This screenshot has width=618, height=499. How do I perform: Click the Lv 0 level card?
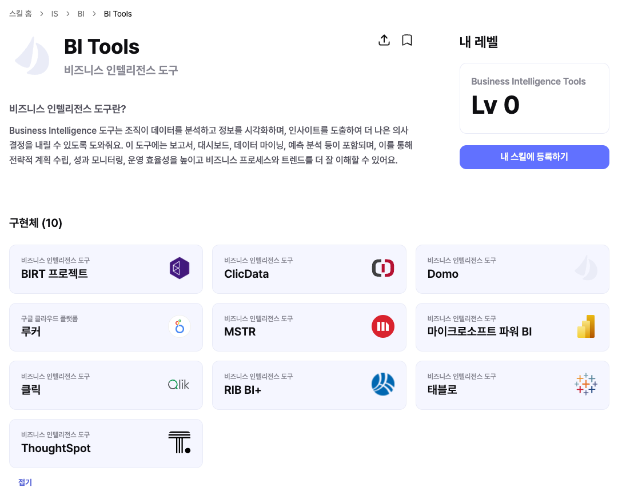click(x=534, y=98)
